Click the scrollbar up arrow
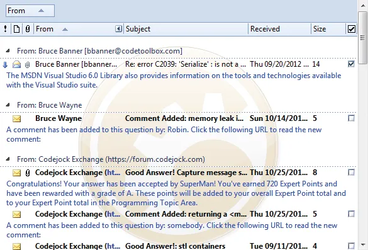 pyautogui.click(x=363, y=5)
